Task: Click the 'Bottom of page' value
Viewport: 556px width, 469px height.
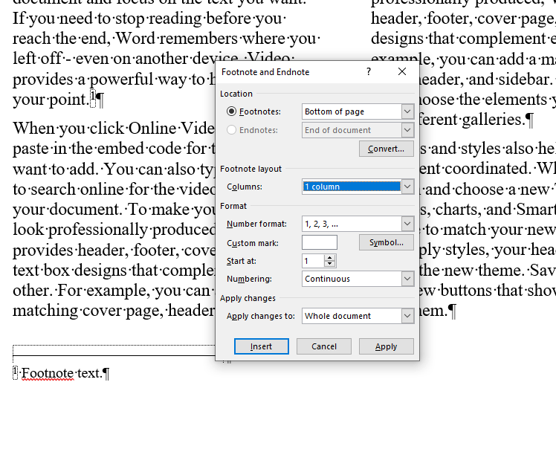Action: coord(334,111)
